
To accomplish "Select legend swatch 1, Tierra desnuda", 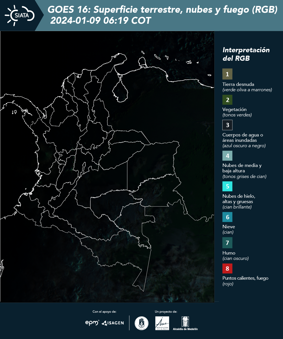I will tap(227, 74).
